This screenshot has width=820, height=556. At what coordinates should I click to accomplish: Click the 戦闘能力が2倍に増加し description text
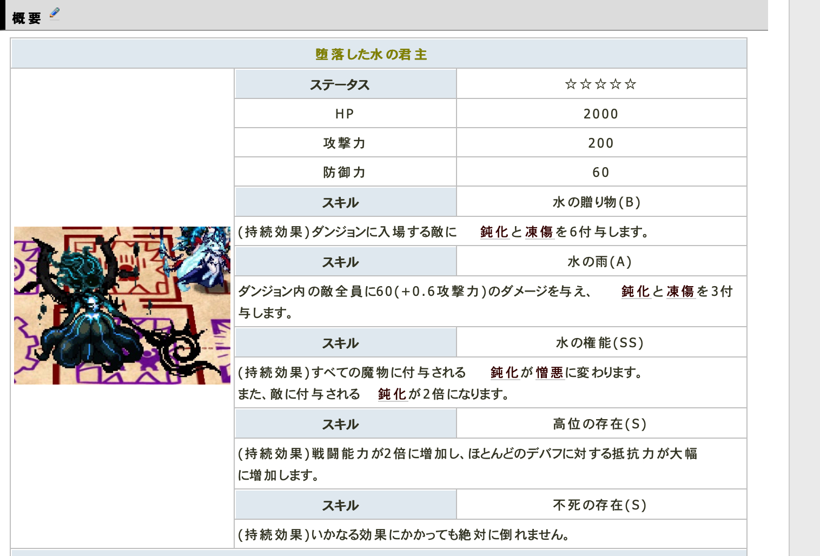click(x=467, y=464)
